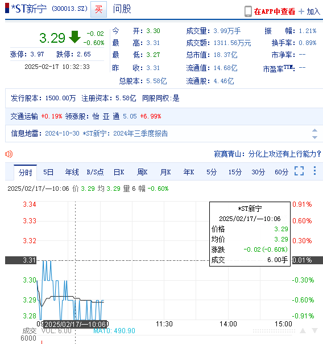Switch to the 30分 chart tab

[x=258, y=172]
